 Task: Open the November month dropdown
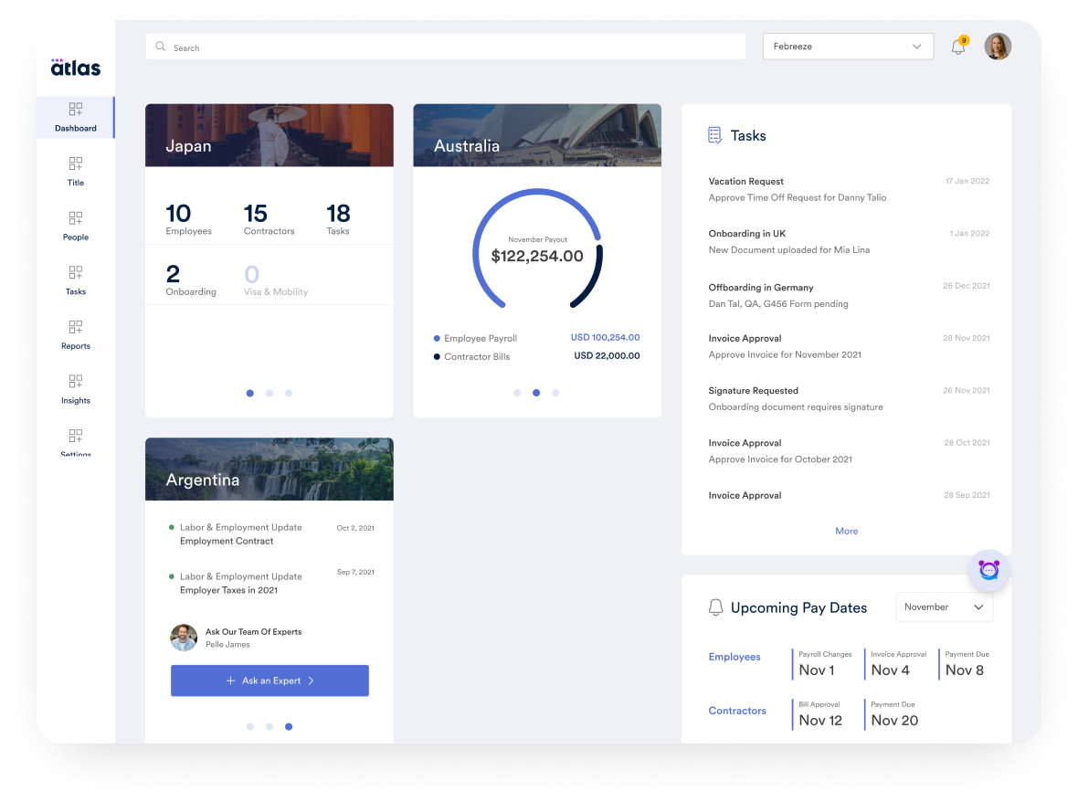[x=944, y=607]
